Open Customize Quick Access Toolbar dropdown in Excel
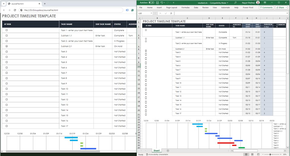The width and height of the screenshot is (290, 156). click(x=174, y=3)
